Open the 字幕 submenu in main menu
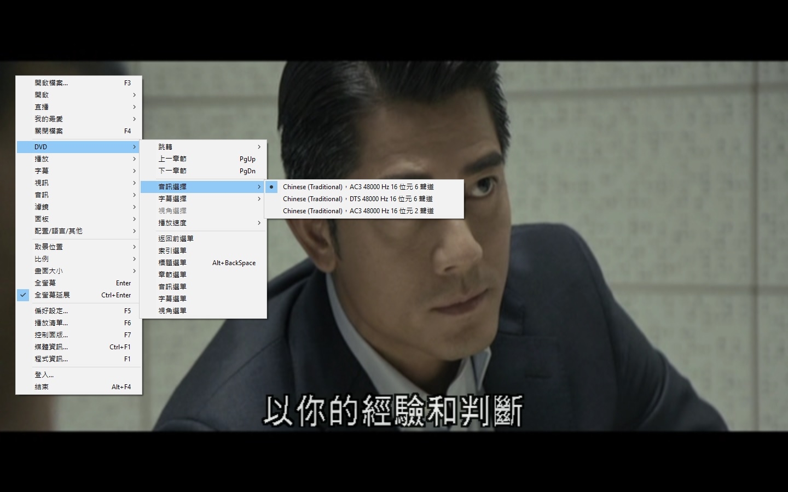 [x=79, y=171]
